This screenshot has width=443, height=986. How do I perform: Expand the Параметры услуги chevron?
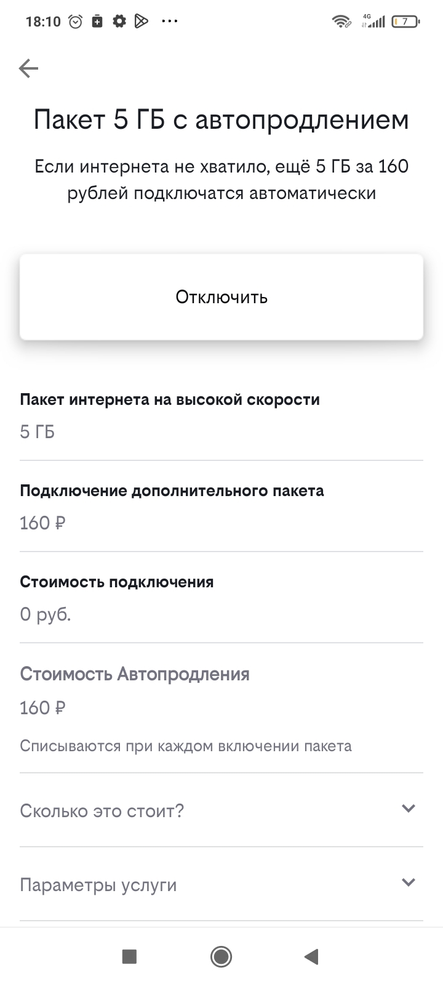(x=408, y=882)
